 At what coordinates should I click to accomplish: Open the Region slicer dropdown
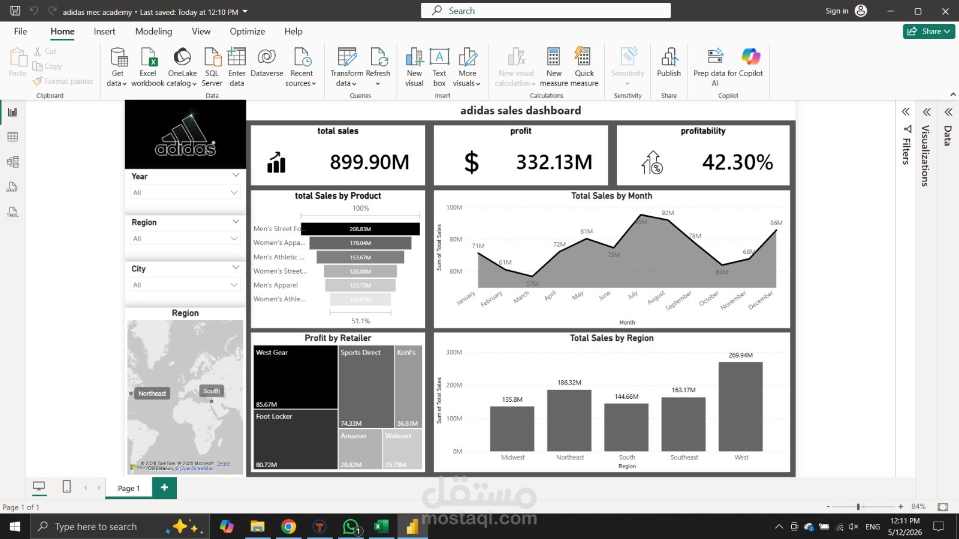click(x=185, y=238)
